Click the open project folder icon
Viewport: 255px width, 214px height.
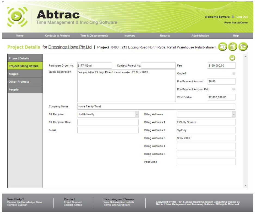pos(243,47)
